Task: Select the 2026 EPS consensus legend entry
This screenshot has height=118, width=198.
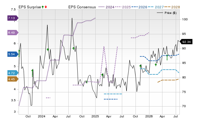Action: point(139,7)
